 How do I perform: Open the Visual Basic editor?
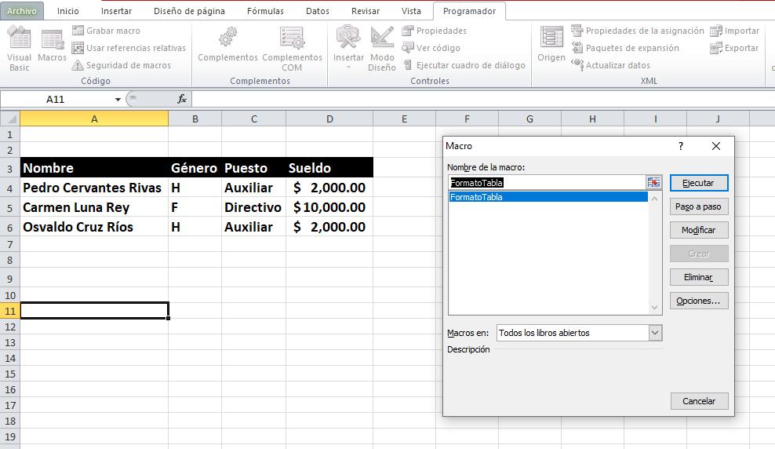click(19, 49)
